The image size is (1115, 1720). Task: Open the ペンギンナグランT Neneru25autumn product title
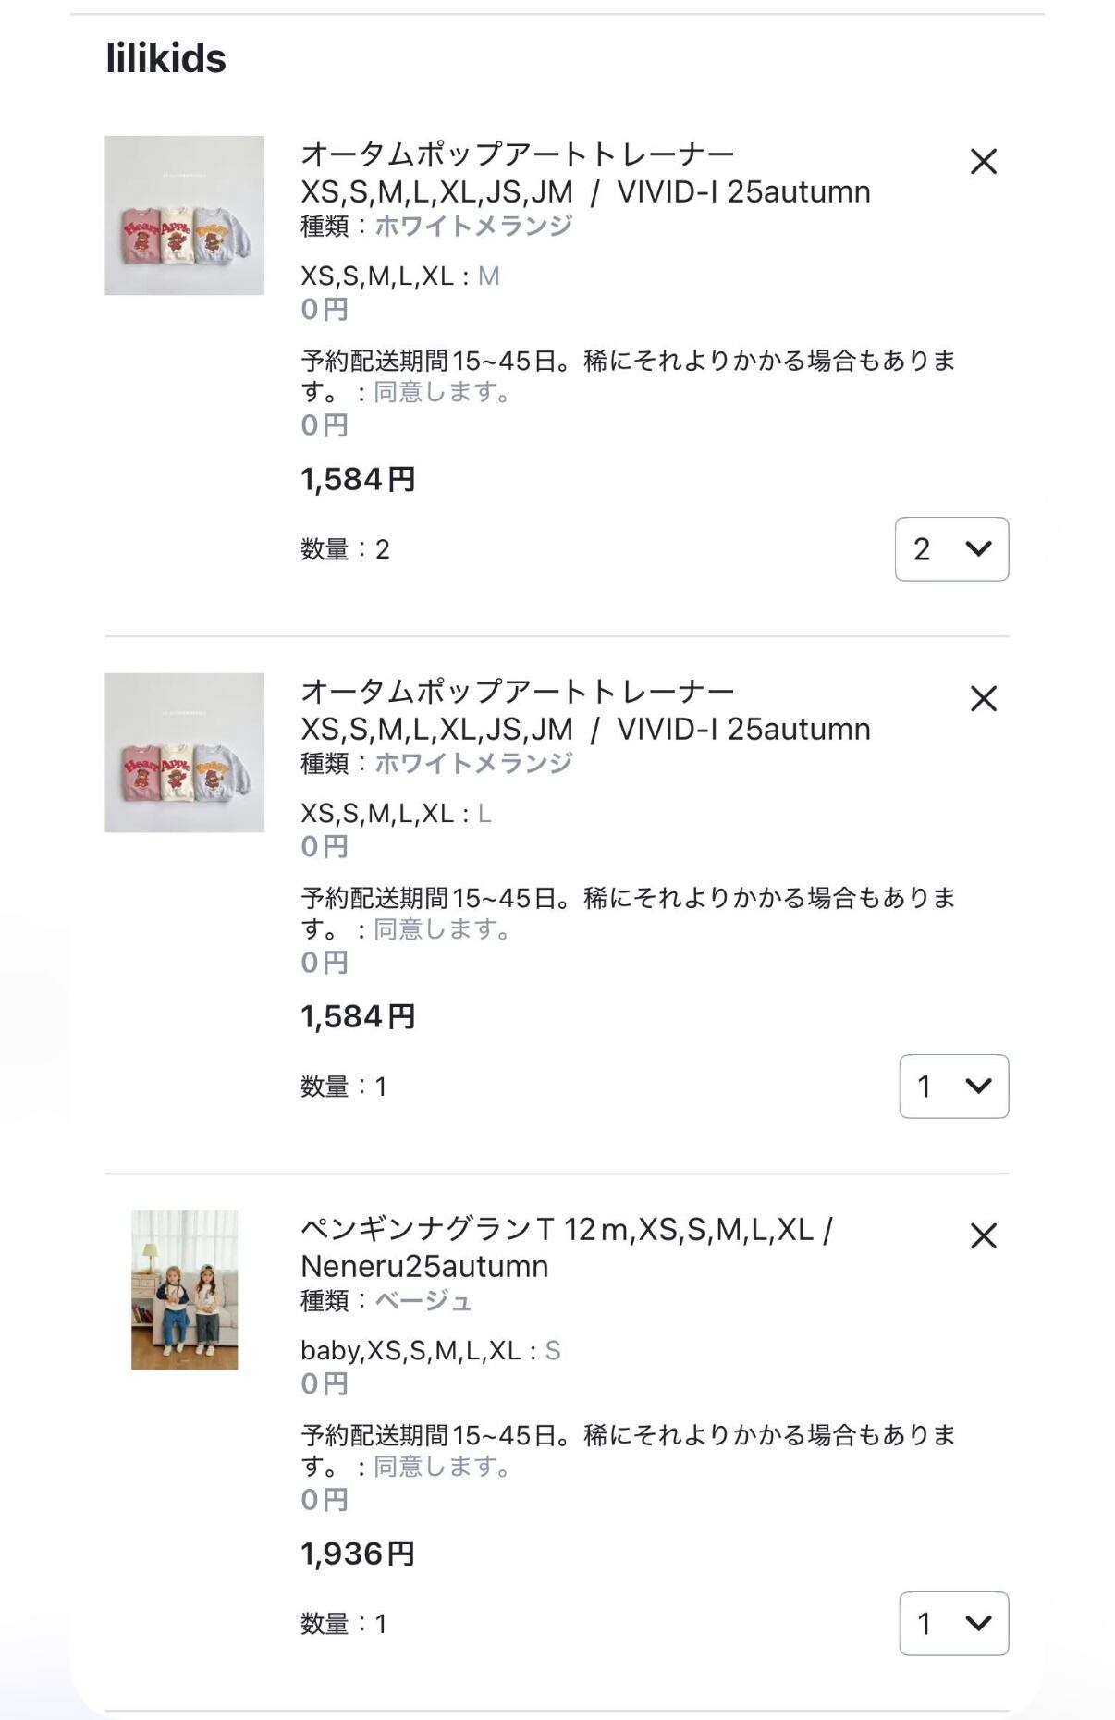coord(566,1247)
